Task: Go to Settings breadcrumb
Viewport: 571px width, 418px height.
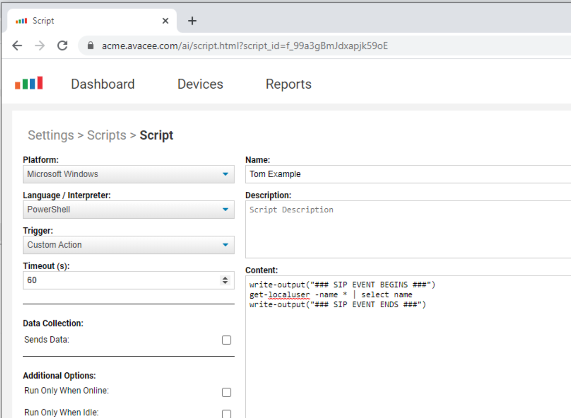Action: (51, 135)
